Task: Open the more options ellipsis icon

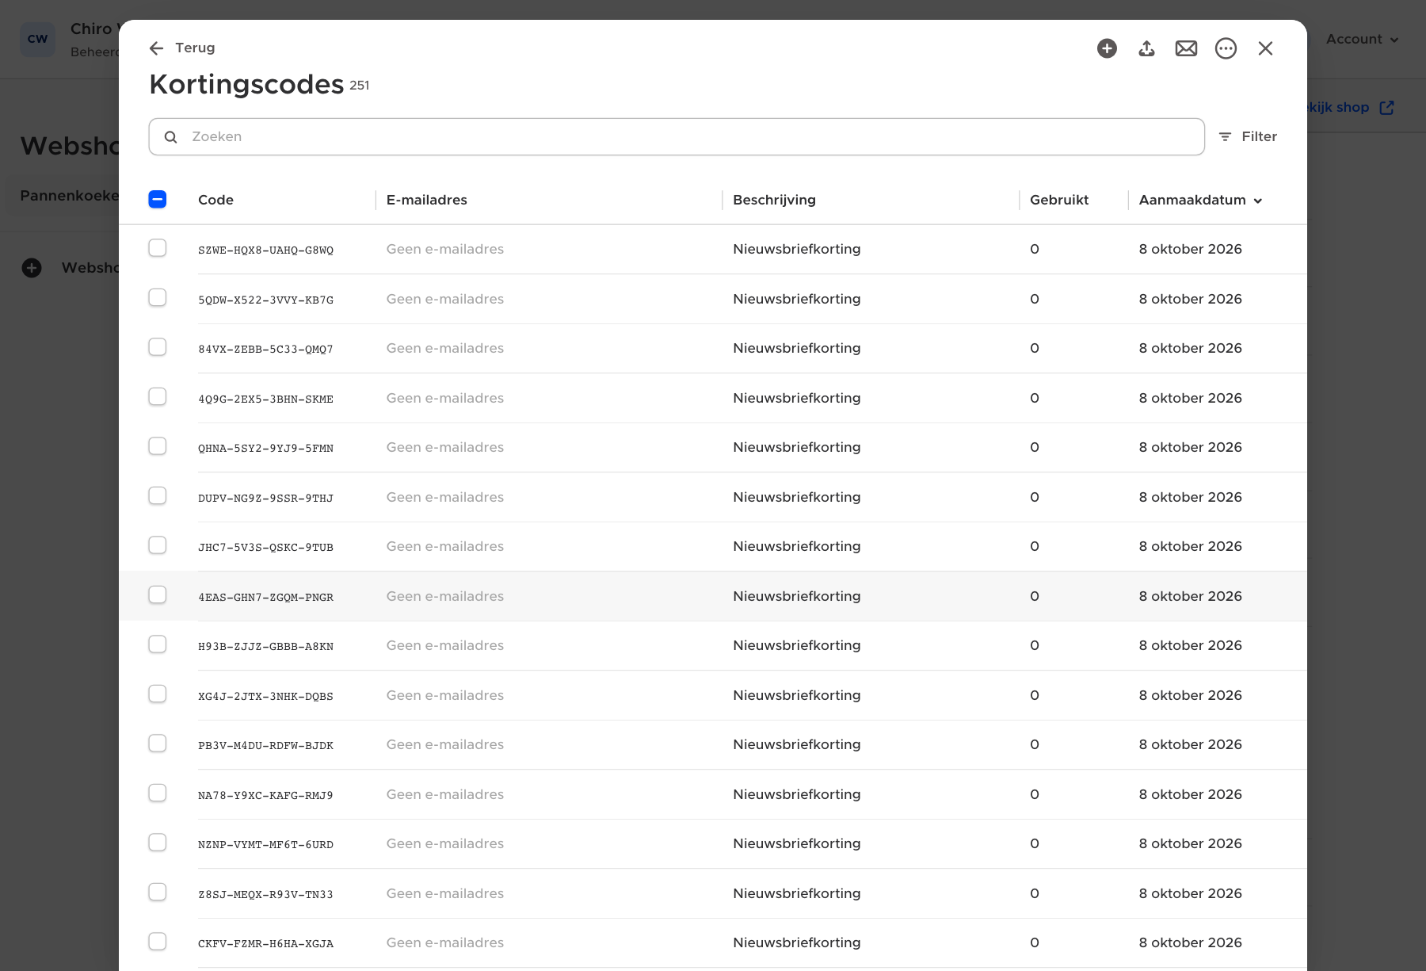Action: pos(1226,48)
